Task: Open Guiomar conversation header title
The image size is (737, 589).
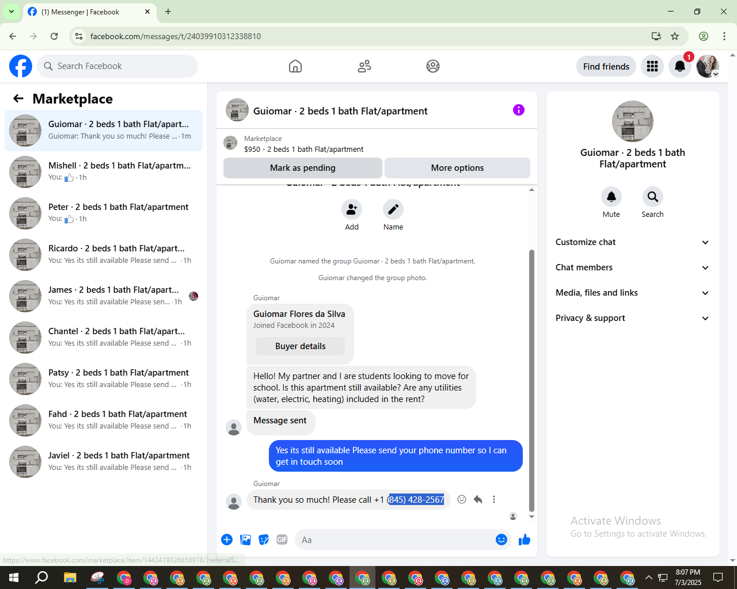Action: (340, 111)
